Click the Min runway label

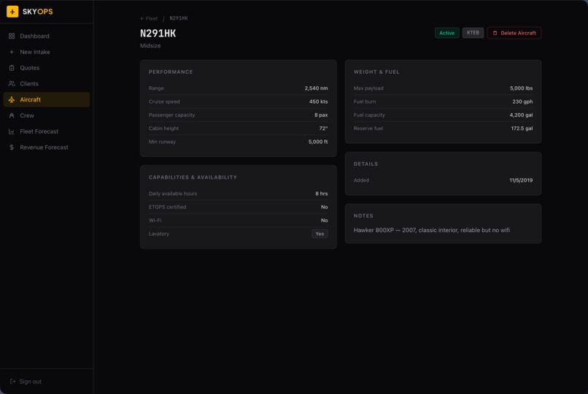pyautogui.click(x=162, y=142)
